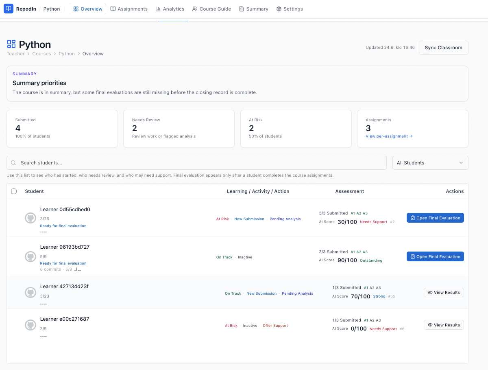Click Ready for final evaluation under Learner 96193bd727

pos(63,263)
